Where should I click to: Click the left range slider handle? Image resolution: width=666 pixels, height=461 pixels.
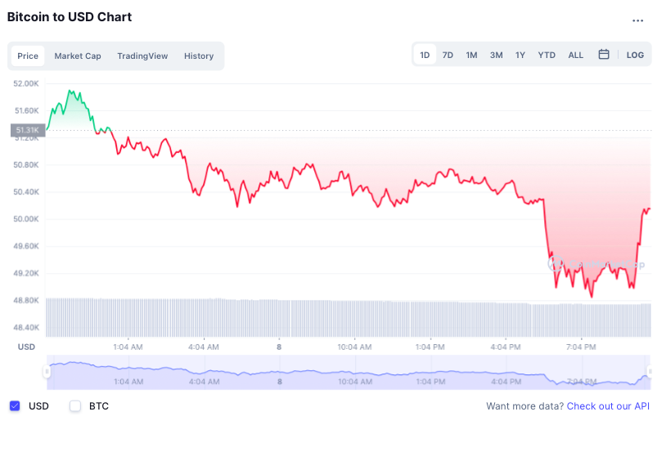tap(47, 372)
